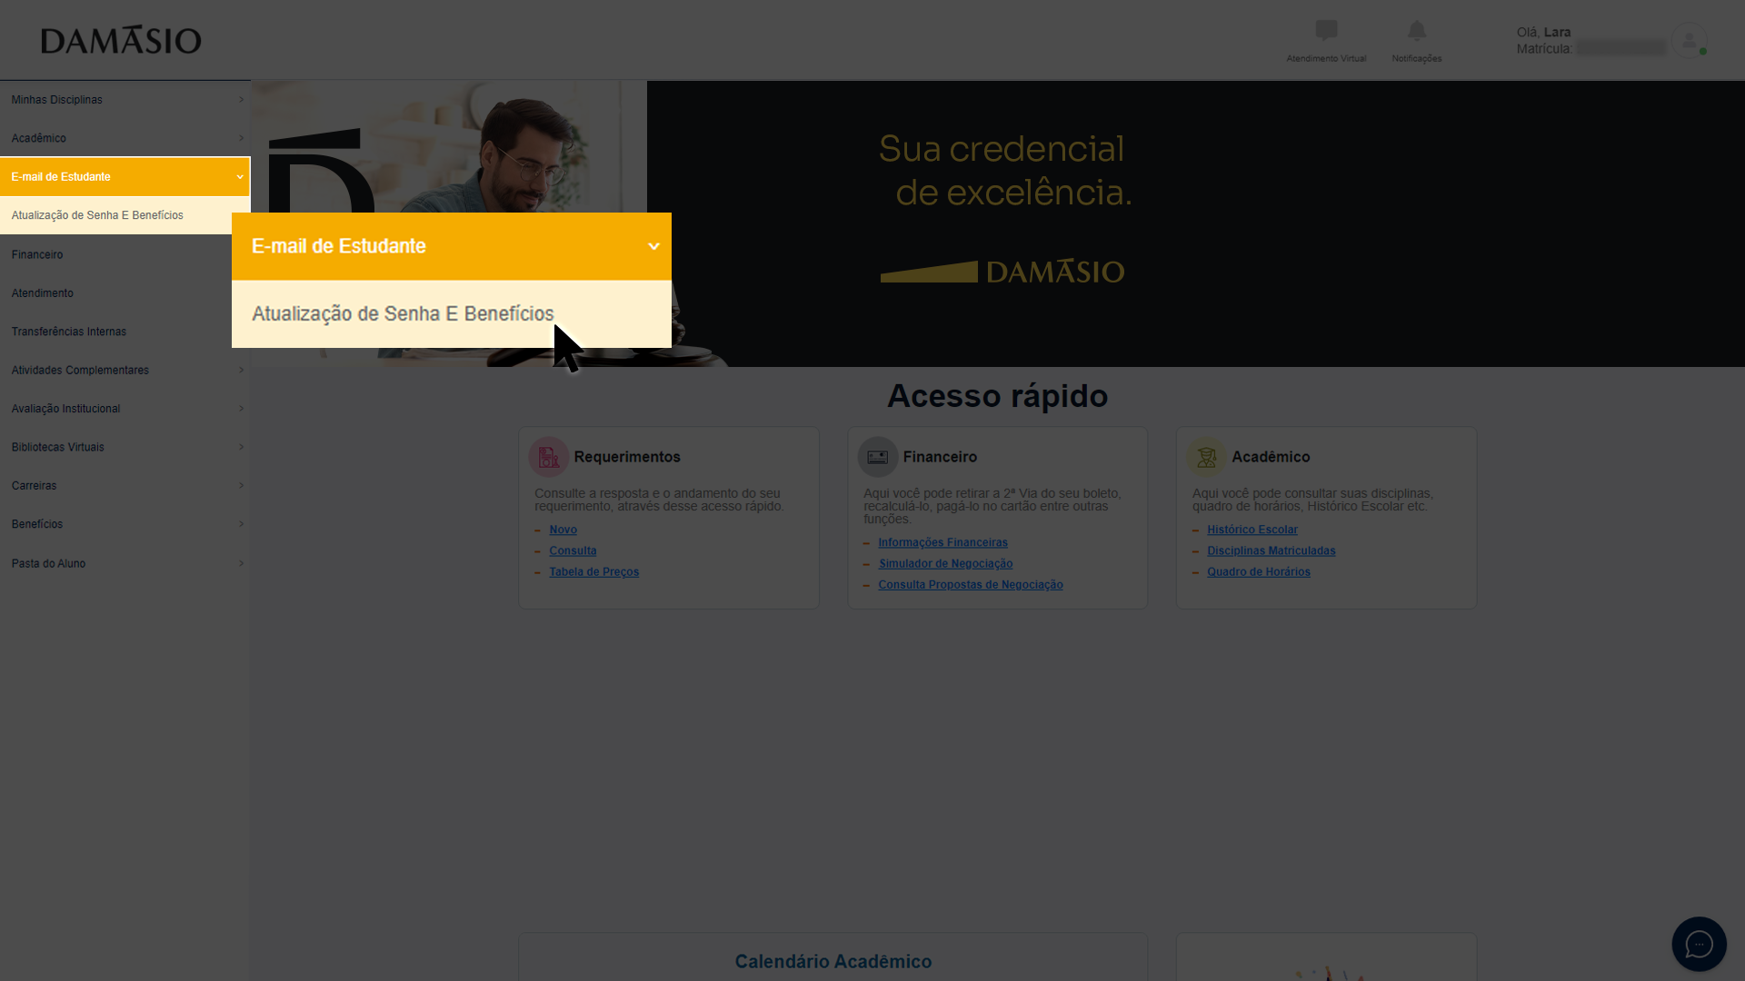
Task: Open the Atendimento sidebar item
Action: [x=125, y=293]
